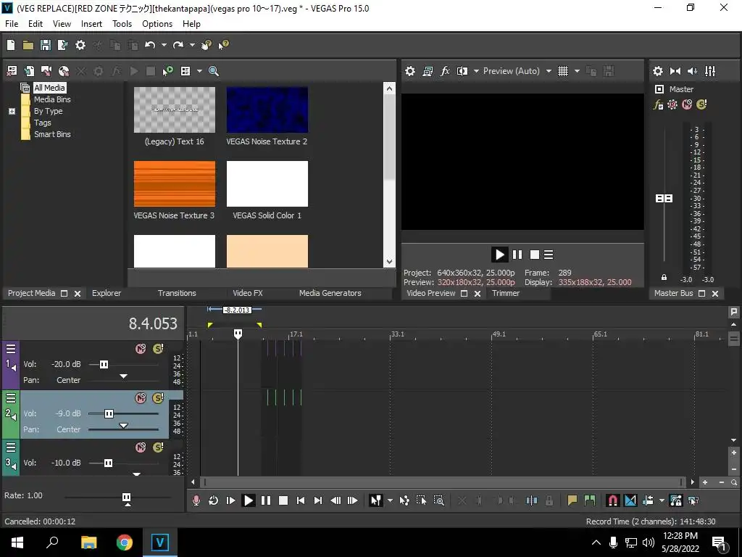Expand the By Type tree node
The height and width of the screenshot is (557, 742).
click(x=12, y=111)
